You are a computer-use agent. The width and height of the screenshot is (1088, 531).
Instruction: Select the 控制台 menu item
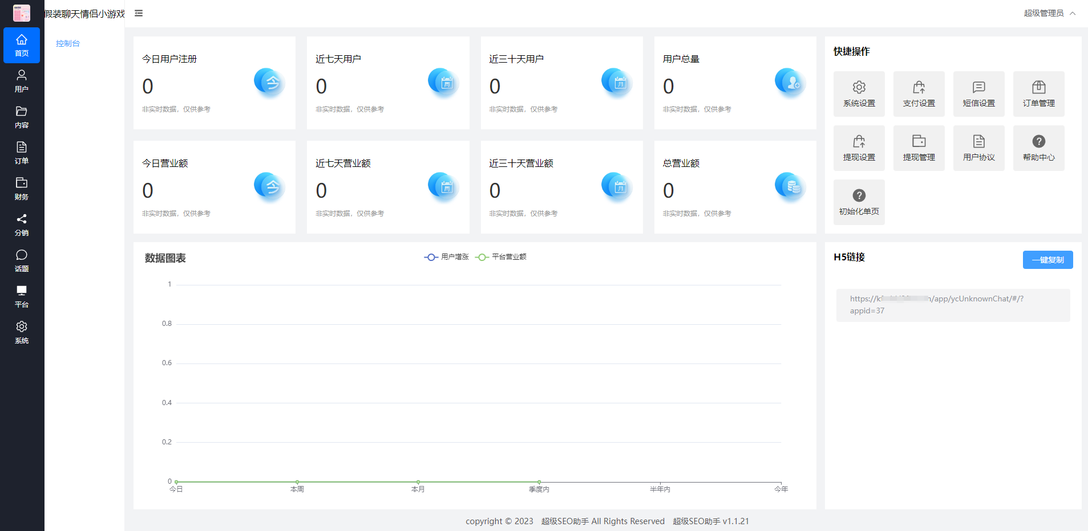(x=68, y=43)
